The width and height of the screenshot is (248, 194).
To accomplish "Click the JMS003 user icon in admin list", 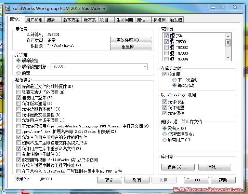I will [172, 53].
